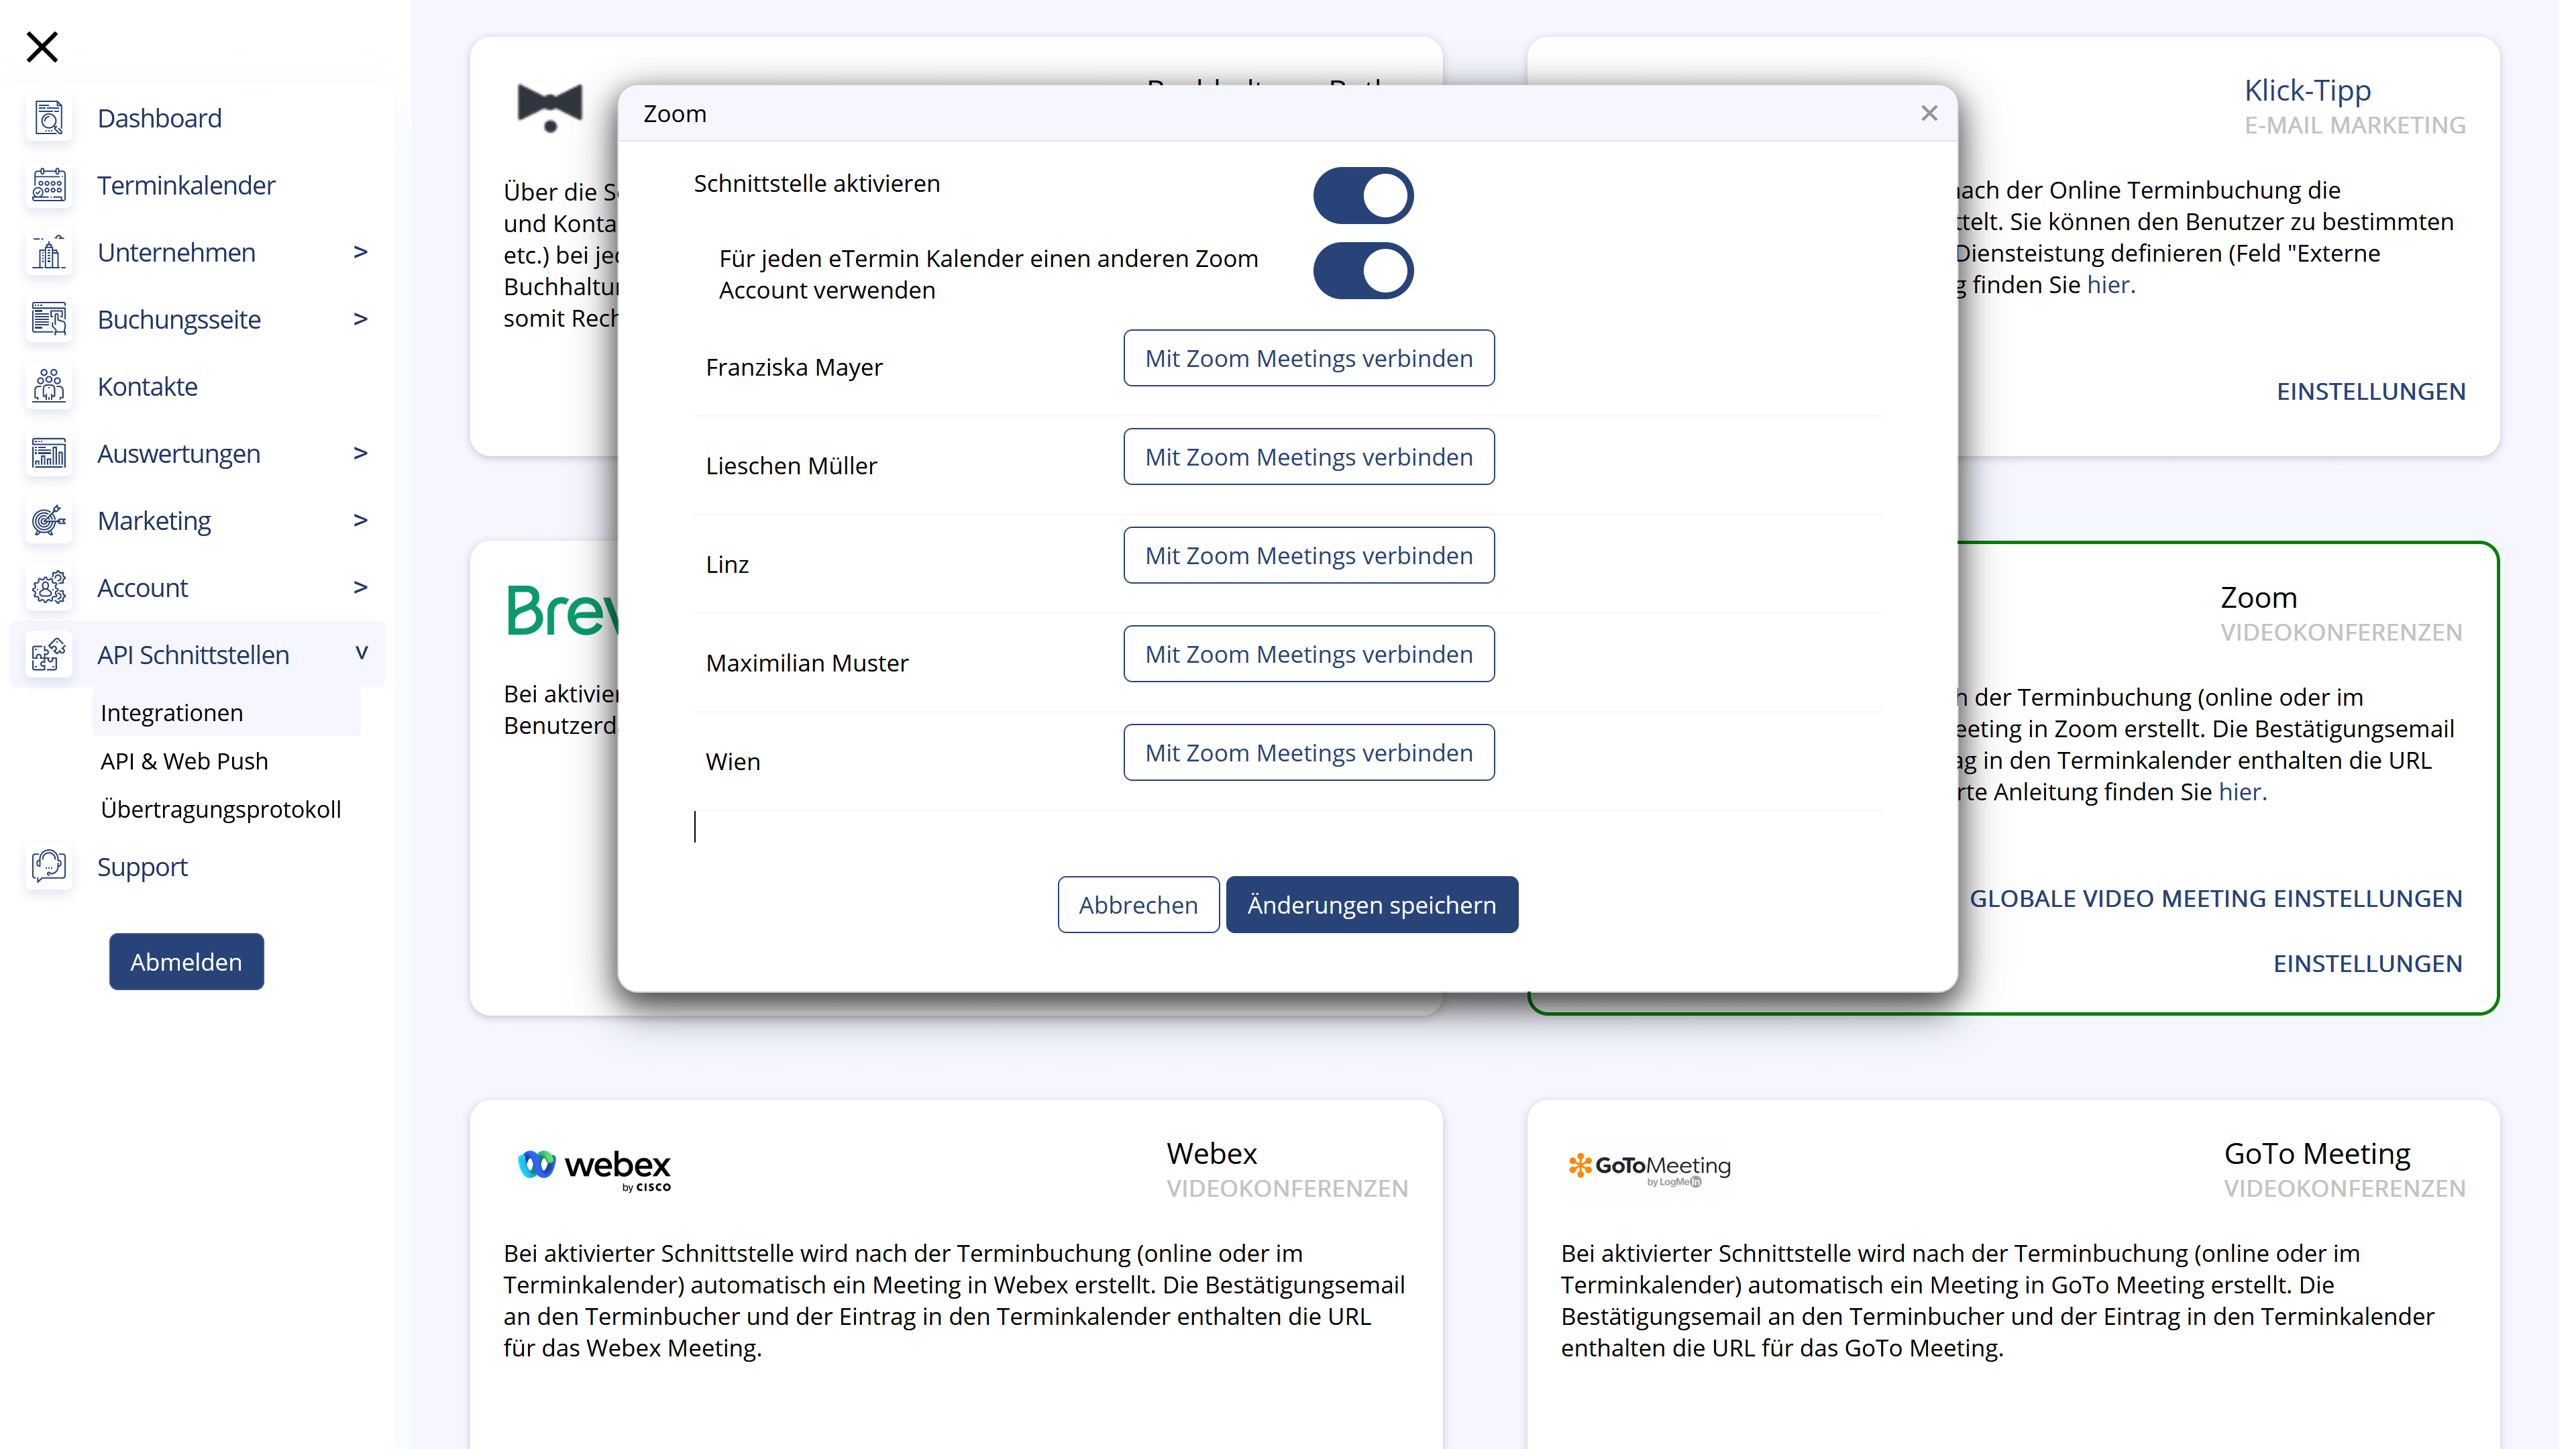Click the Zoom dialog title text
The height and width of the screenshot is (1449, 2576).
(674, 114)
